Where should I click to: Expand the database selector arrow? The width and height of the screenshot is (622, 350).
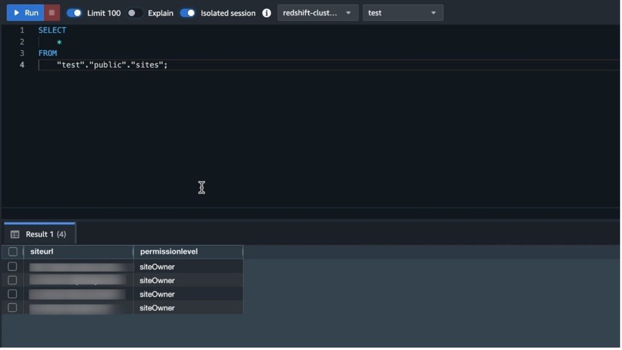click(432, 12)
